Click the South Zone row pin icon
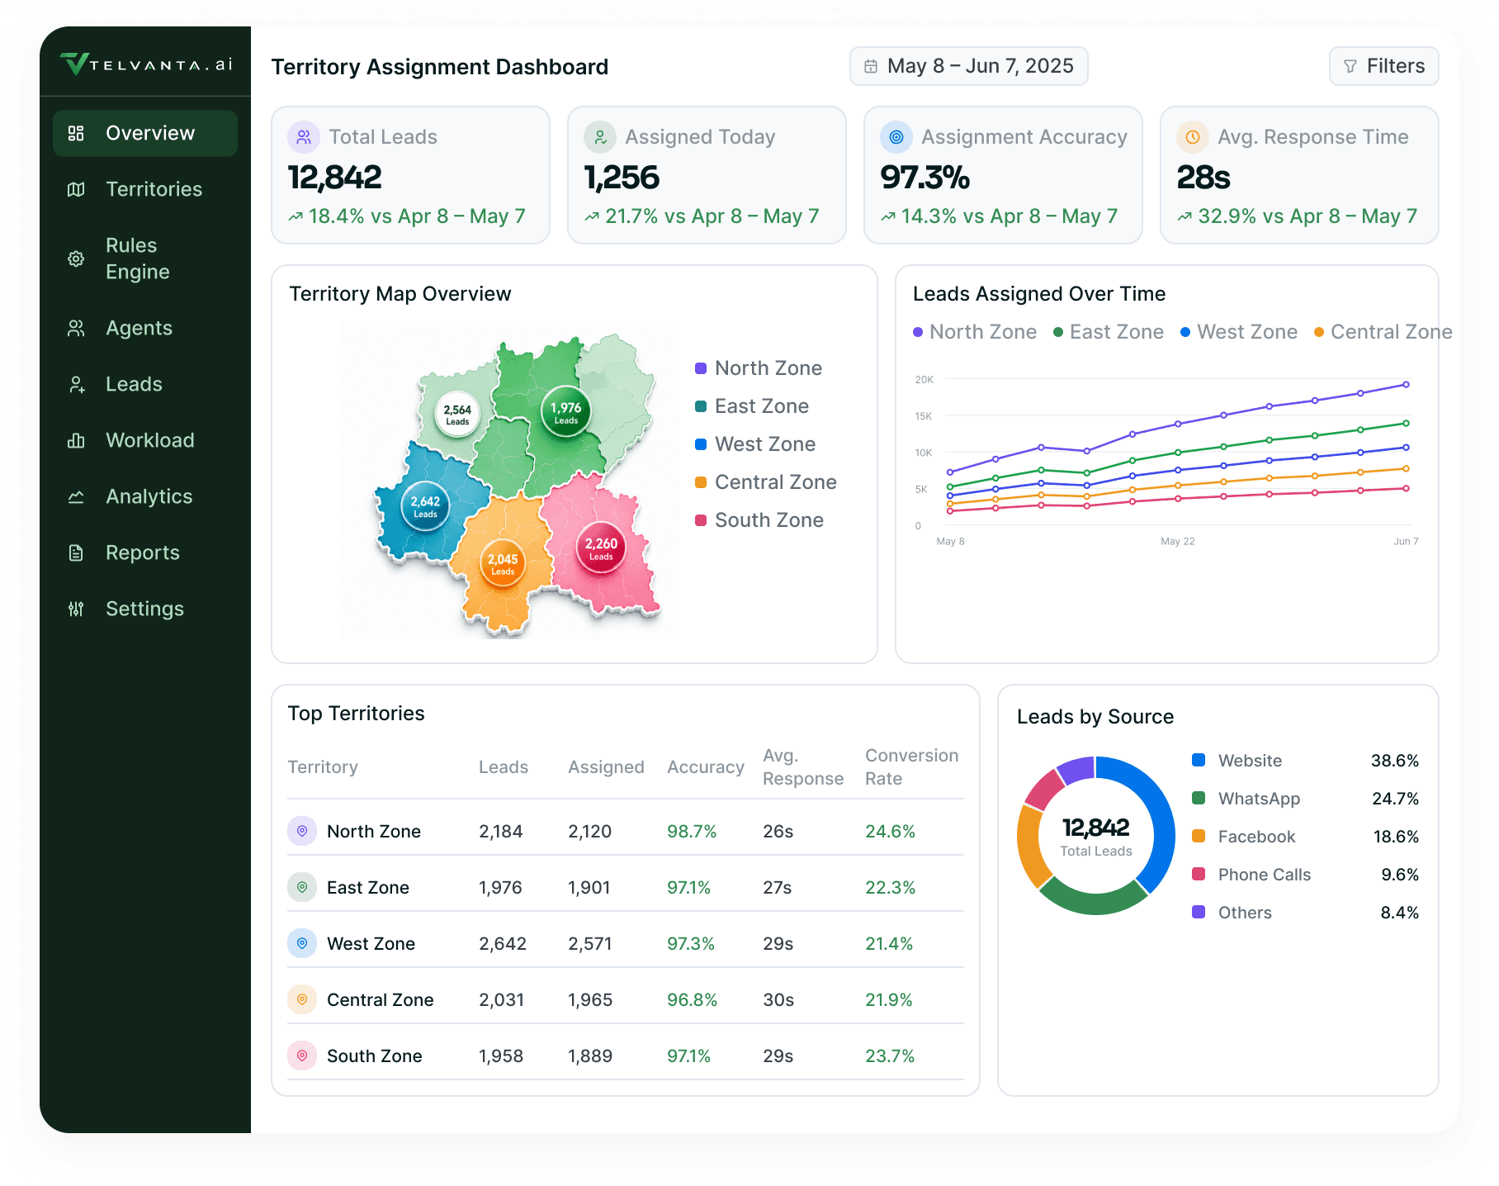 302,1056
